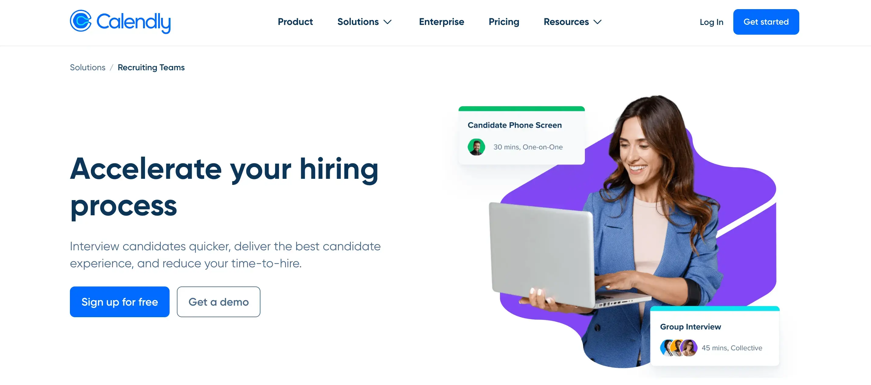Click the Log In link

(711, 22)
